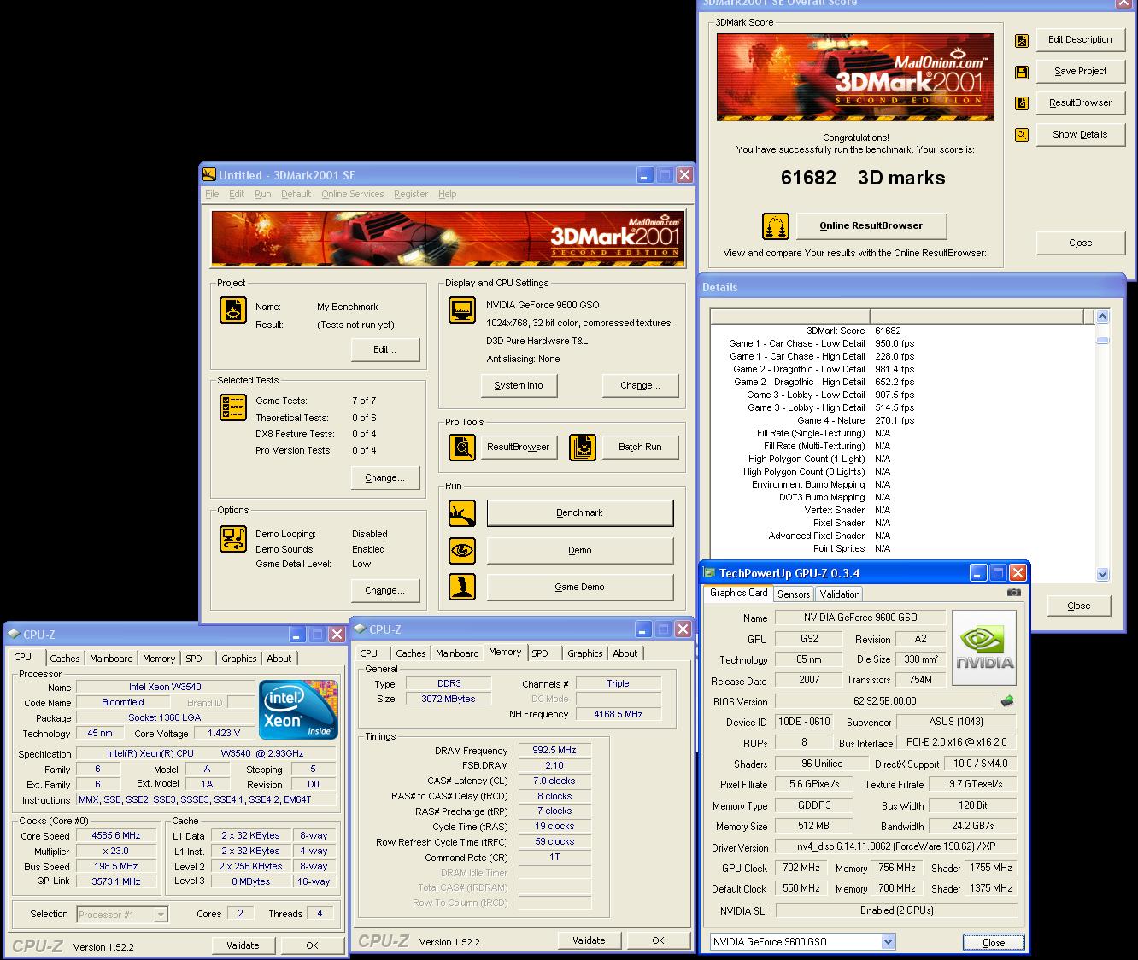Switch to Validation tab in GPU-Z
The width and height of the screenshot is (1138, 960).
coord(839,594)
